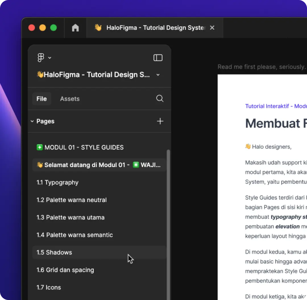Expand the chevron beside the Figma logo
This screenshot has height=300, width=307.
pos(50,58)
